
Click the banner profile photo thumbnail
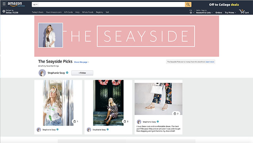[x=51, y=35]
